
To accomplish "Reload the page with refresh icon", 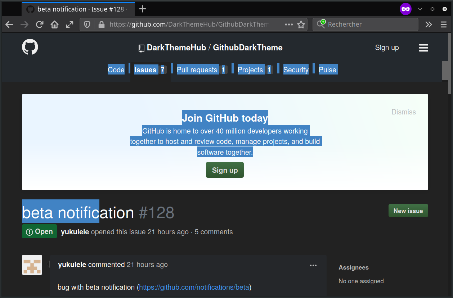I will (40, 24).
